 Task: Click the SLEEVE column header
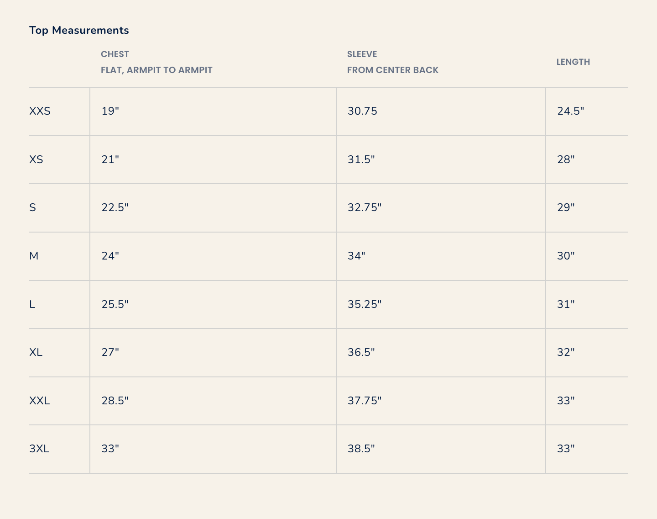(362, 54)
